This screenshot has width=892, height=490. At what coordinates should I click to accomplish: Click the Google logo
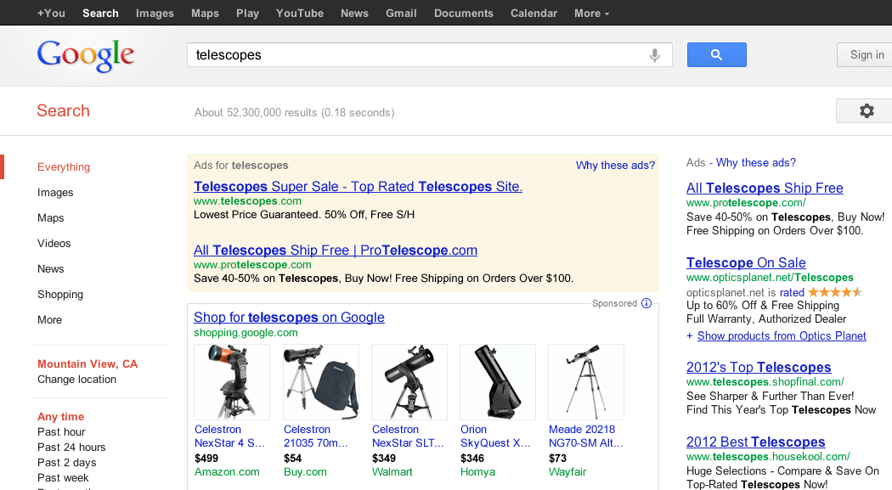click(x=86, y=56)
